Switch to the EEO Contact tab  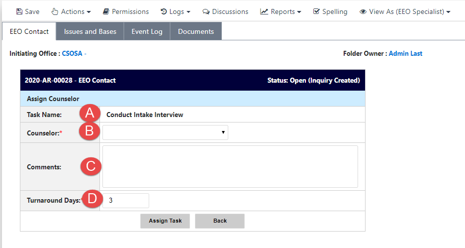tap(29, 31)
